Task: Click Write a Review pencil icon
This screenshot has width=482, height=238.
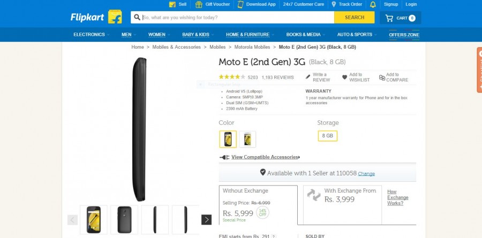Action: 308,77
